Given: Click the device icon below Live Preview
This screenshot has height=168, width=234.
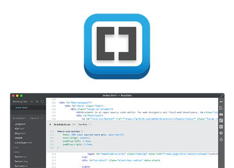Looking at the screenshot, I should pos(221,108).
